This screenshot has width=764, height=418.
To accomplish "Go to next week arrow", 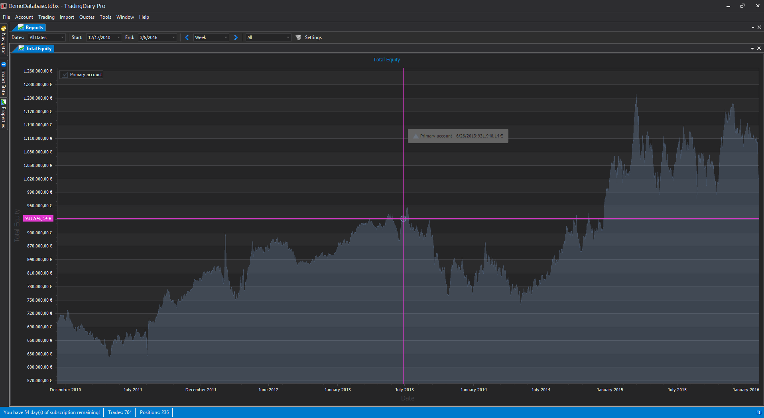I will point(236,37).
